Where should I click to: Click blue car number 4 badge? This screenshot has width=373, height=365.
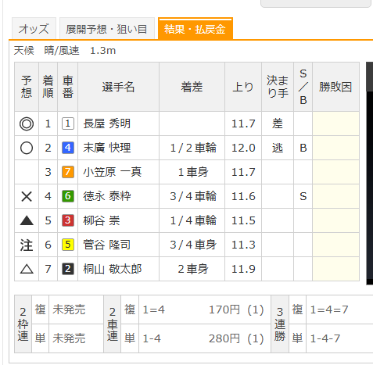(x=68, y=148)
